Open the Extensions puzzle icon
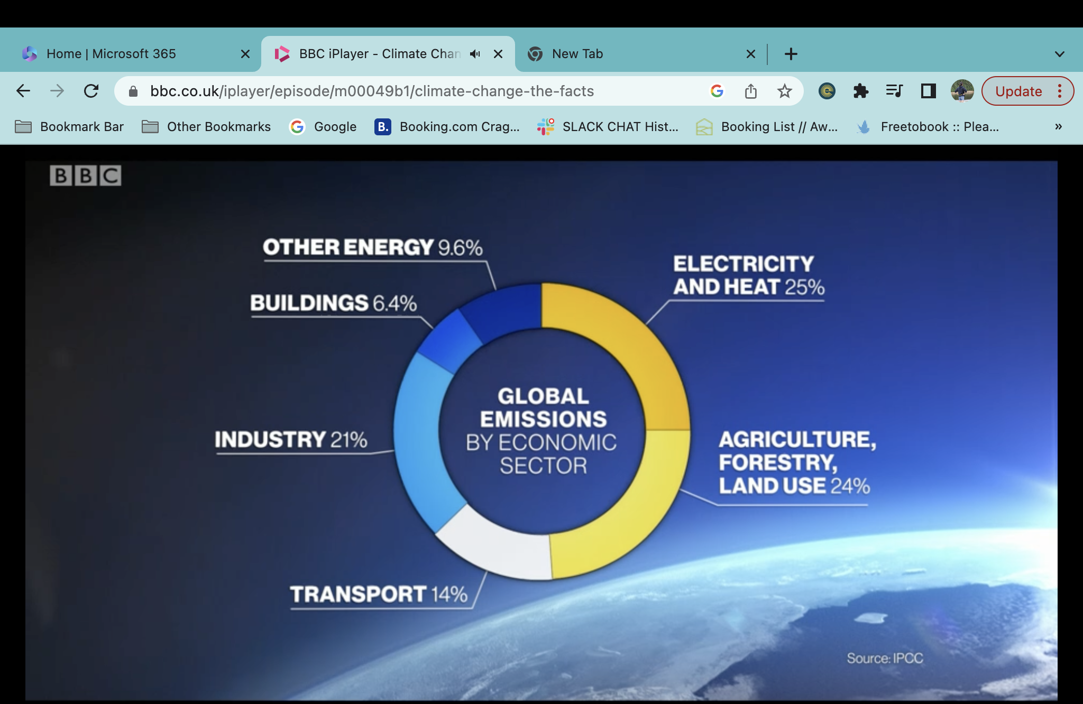Screen dimensions: 1083x704 860,91
